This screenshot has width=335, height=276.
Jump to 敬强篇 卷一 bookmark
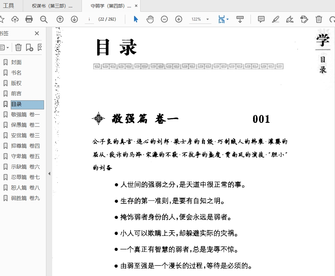click(x=25, y=115)
